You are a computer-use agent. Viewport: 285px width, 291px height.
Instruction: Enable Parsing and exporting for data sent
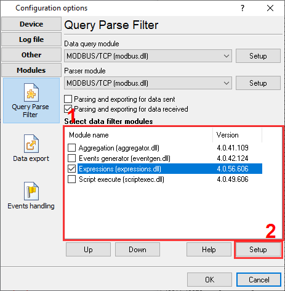68,99
